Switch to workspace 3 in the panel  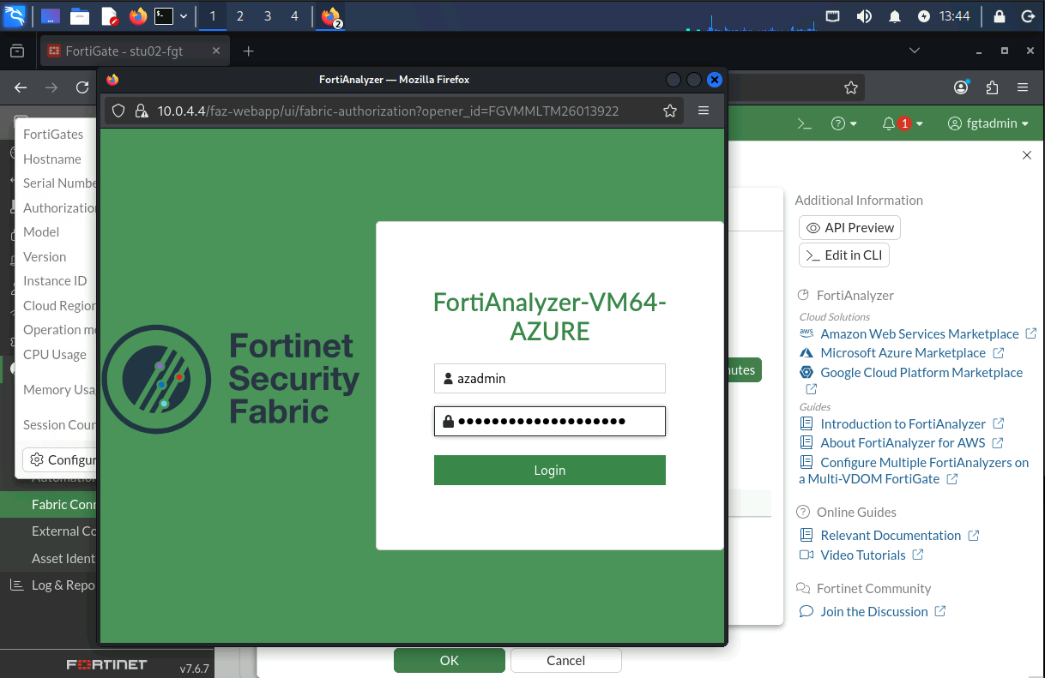267,16
